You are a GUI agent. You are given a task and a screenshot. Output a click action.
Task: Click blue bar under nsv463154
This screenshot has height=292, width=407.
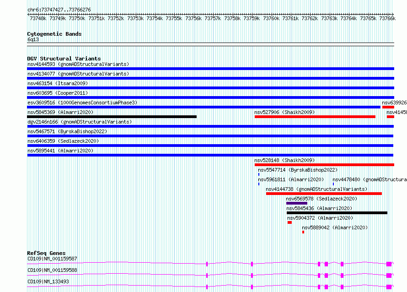(x=210, y=88)
